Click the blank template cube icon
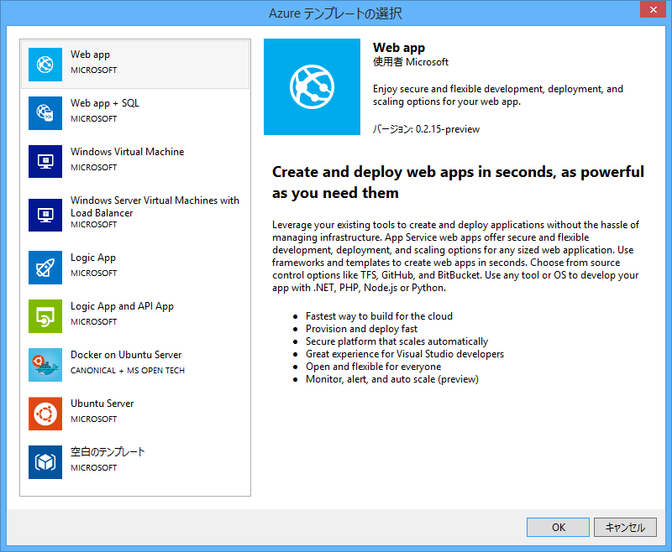Image resolution: width=672 pixels, height=552 pixels. click(x=45, y=462)
